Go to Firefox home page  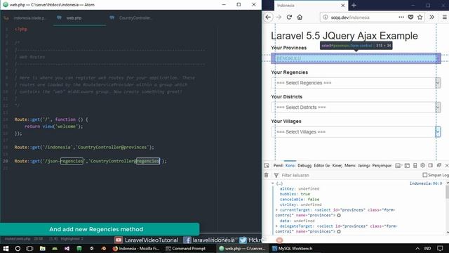(300, 17)
